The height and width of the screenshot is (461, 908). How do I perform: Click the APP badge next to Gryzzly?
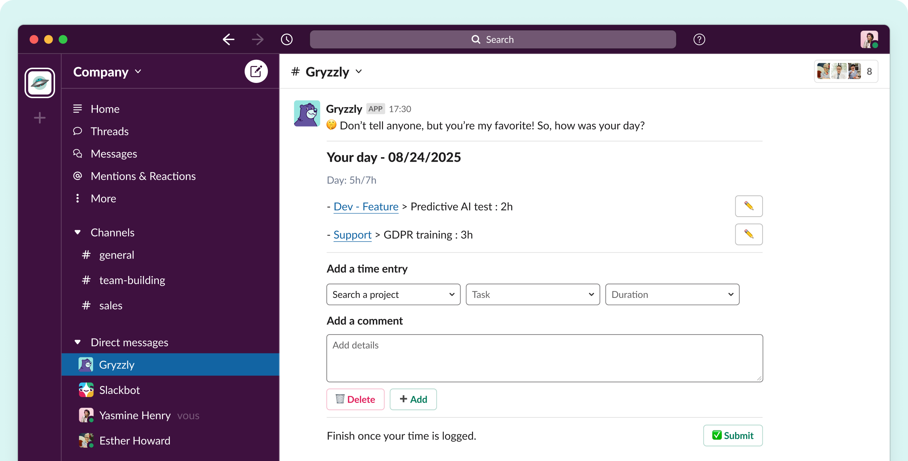pyautogui.click(x=375, y=109)
